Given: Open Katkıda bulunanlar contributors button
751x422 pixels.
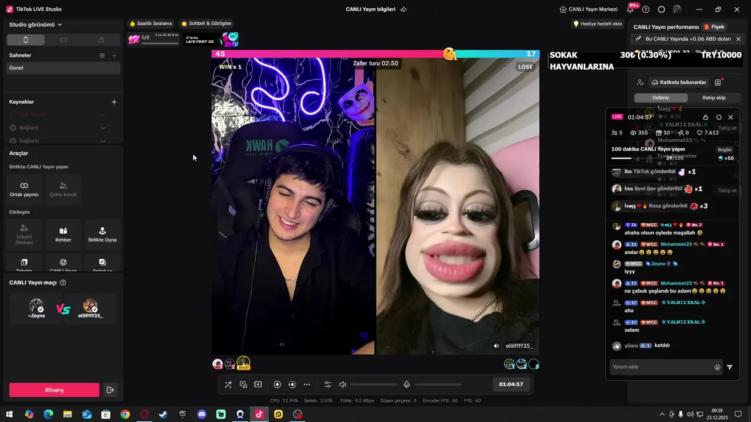Looking at the screenshot, I should 679,83.
